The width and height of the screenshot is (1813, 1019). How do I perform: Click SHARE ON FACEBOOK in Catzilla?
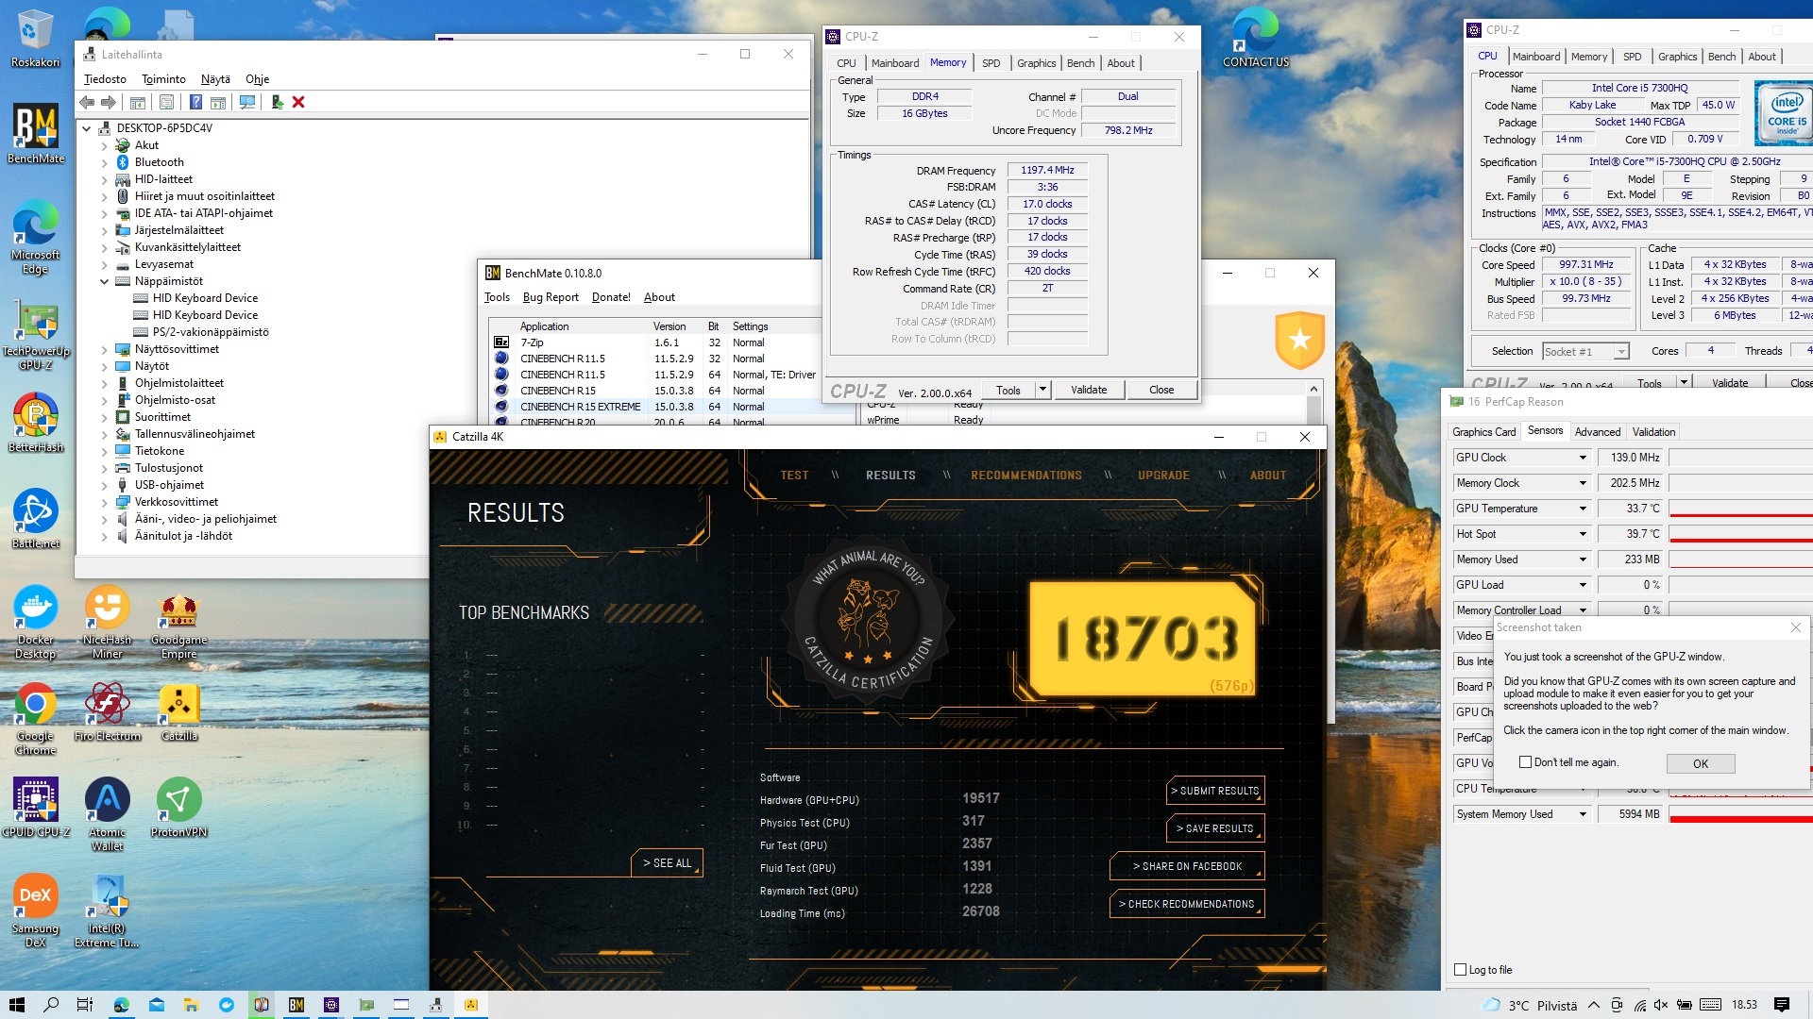click(1186, 866)
